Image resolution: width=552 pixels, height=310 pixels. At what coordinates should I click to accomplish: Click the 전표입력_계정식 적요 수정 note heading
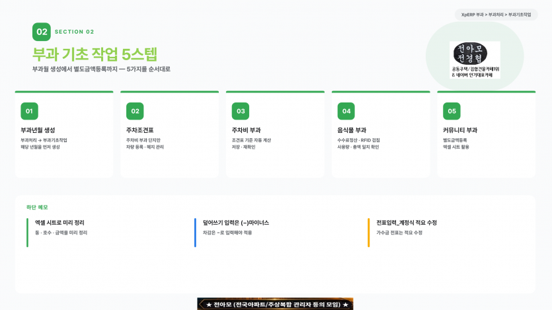[407, 223]
